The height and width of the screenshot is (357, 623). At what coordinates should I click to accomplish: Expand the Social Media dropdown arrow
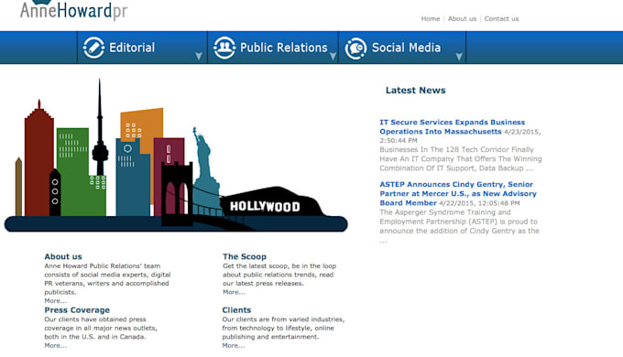click(x=459, y=57)
